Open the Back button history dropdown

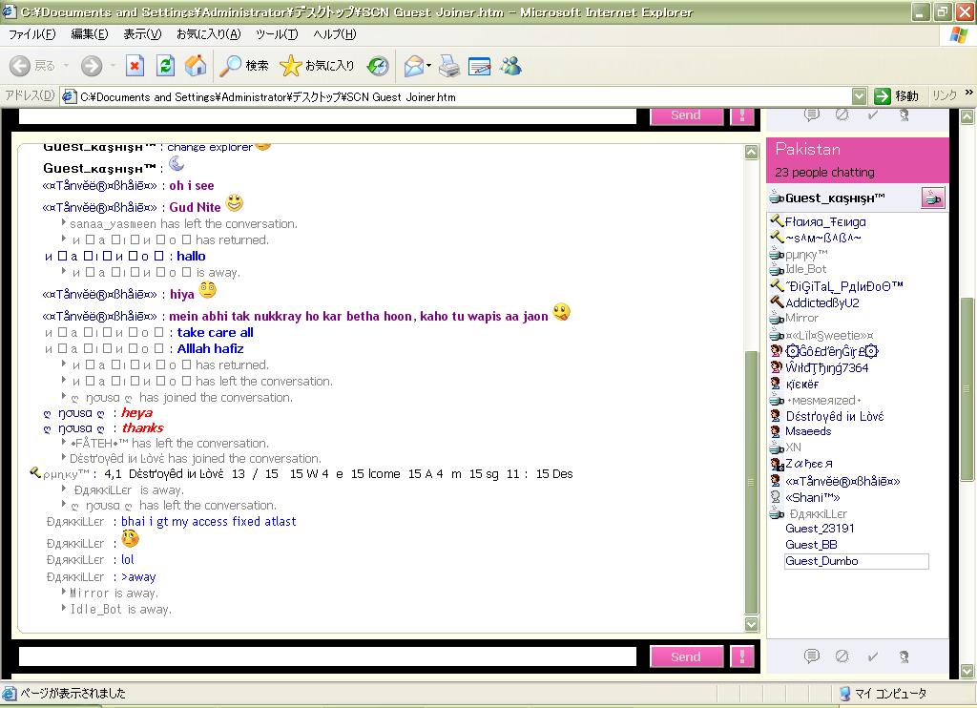click(x=66, y=66)
